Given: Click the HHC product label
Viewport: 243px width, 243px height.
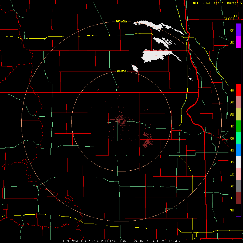Looking at the screenshot, I should (237, 16).
